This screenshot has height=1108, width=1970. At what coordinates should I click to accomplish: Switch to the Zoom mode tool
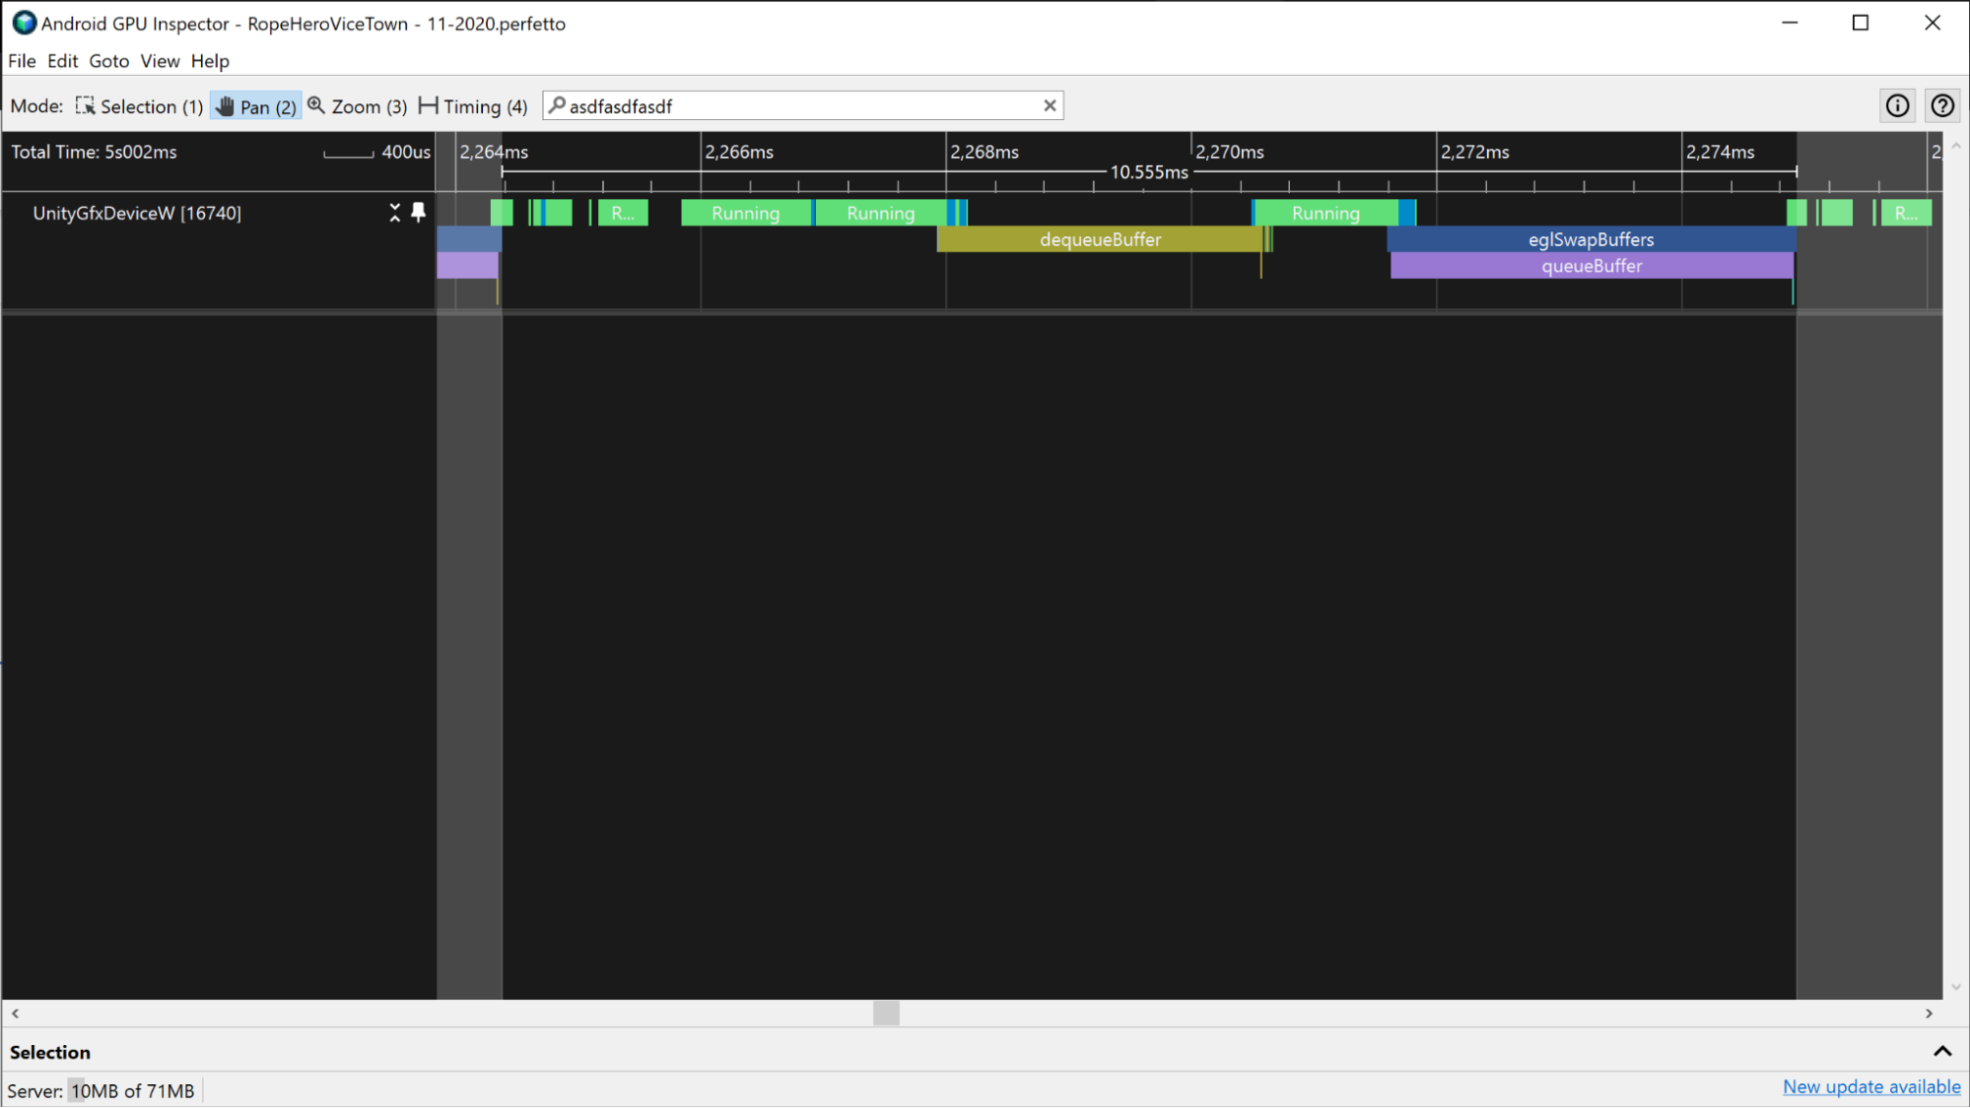356,105
